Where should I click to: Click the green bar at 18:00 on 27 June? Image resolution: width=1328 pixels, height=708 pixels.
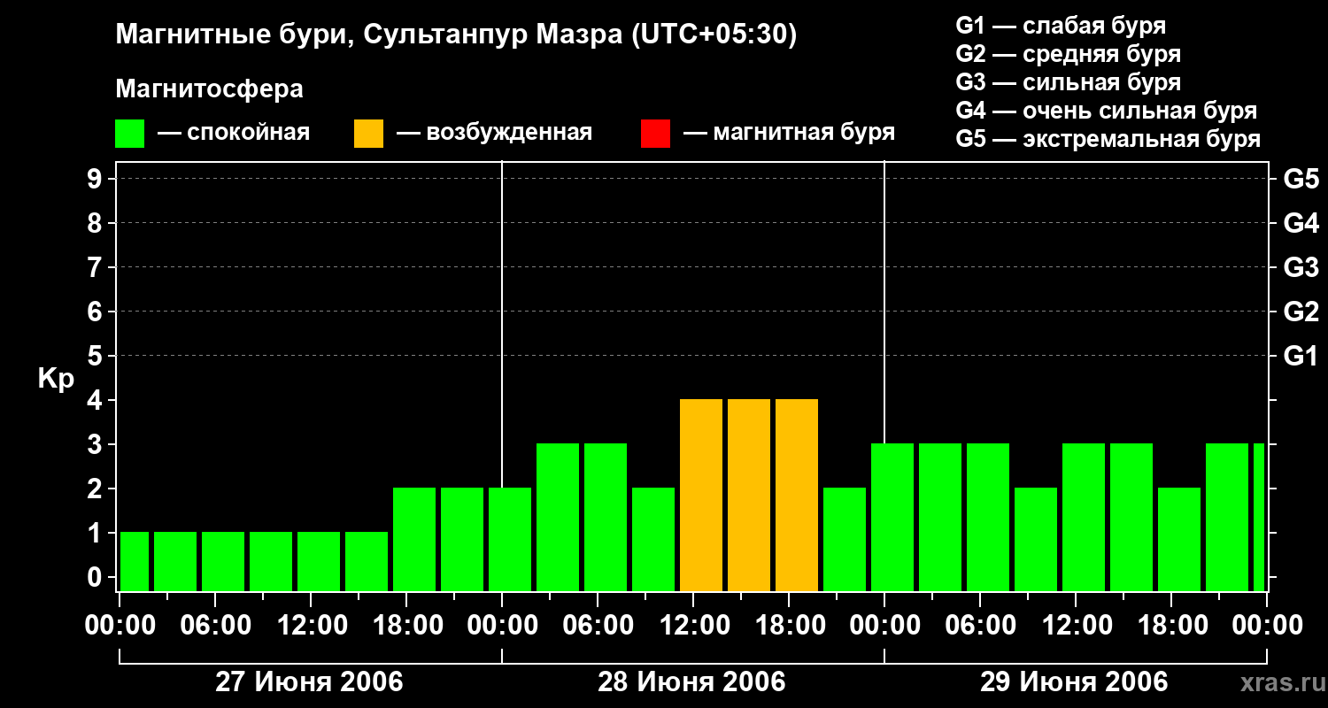click(x=414, y=540)
